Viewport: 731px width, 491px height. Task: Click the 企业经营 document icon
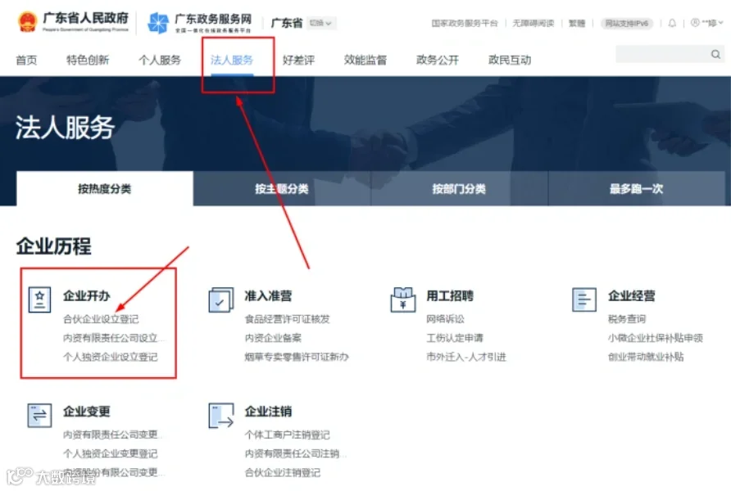[x=584, y=300]
